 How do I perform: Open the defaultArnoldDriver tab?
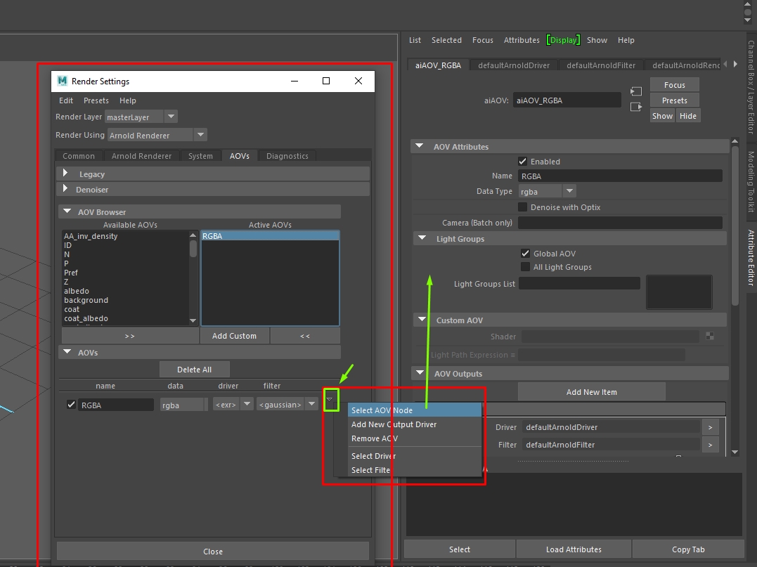coord(514,65)
